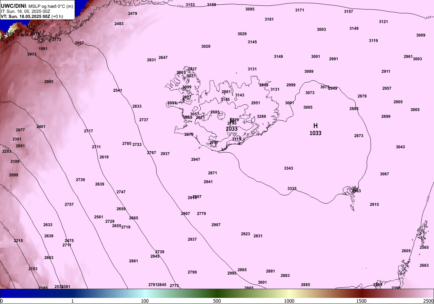Select the 2833 height value

137,106
